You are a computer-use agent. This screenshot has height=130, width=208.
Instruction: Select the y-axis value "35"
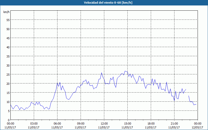8,56
